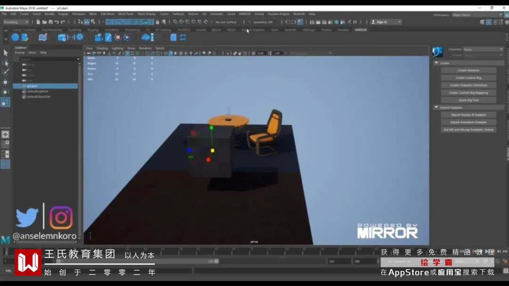This screenshot has height=286, width=509.
Task: Click the Quick Rig Tool button
Action: (x=468, y=100)
